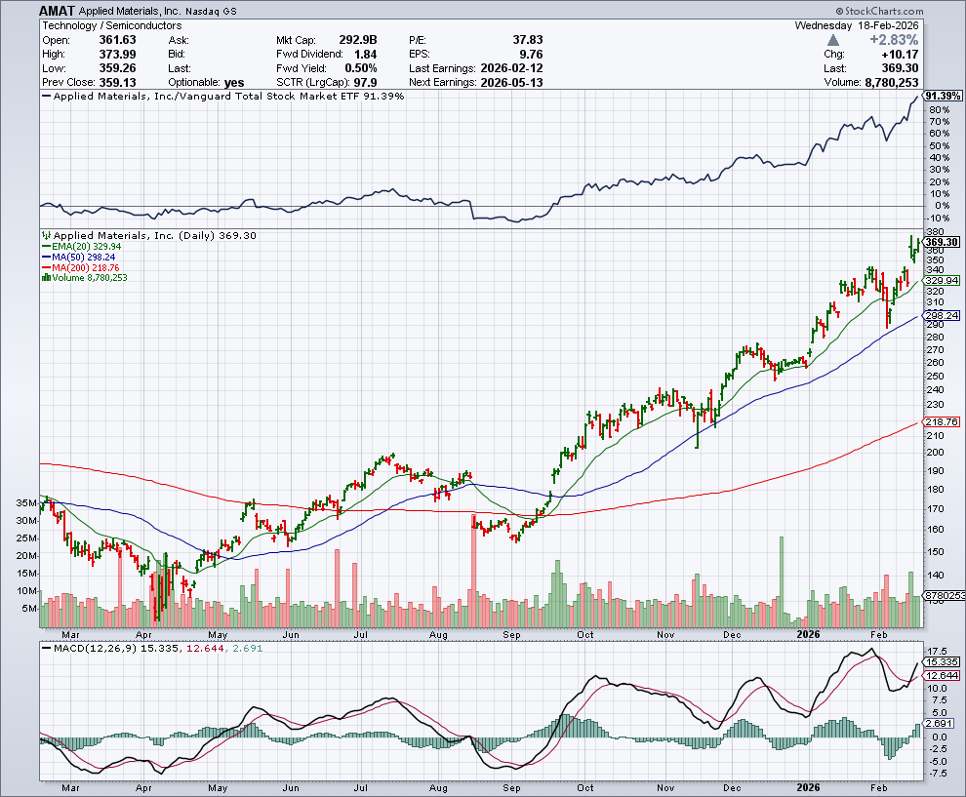Click the Chg value +10.17
Viewport: 966px width, 797px height.
click(900, 55)
